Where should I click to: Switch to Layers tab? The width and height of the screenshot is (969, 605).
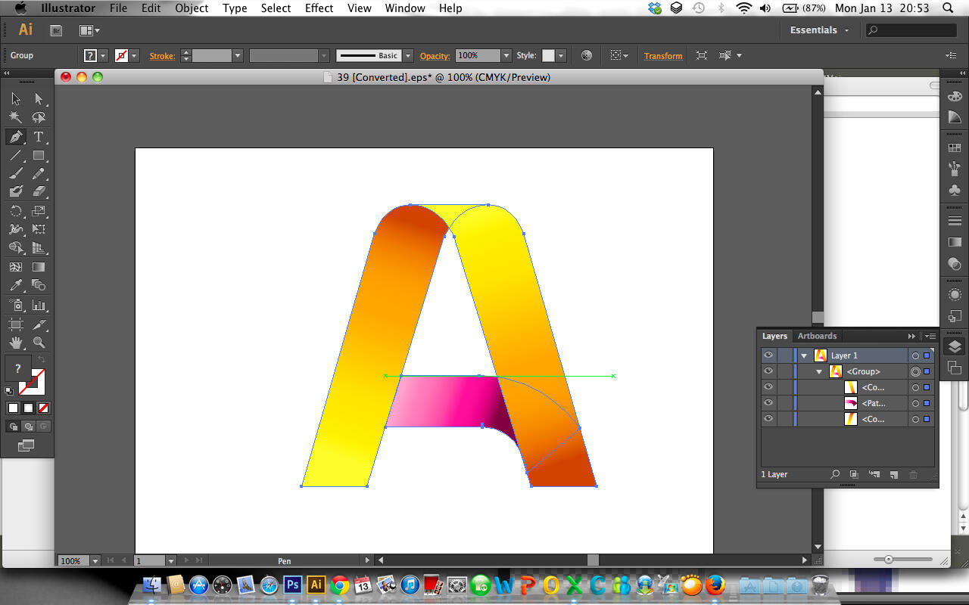(x=774, y=337)
